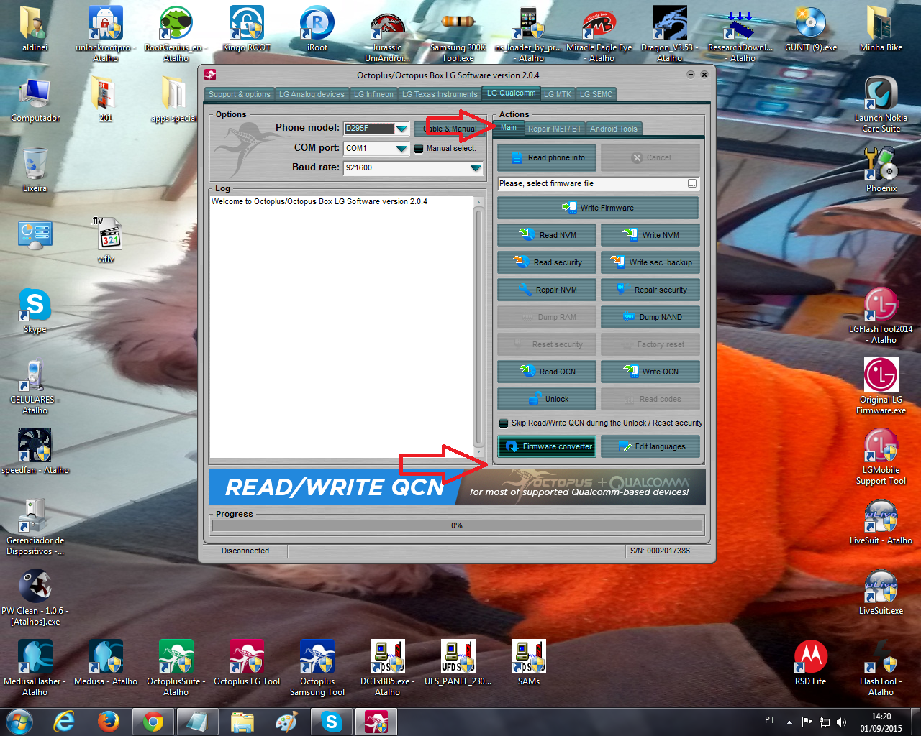
Task: Open the RootGenius desktop shortcut
Action: pos(176,34)
